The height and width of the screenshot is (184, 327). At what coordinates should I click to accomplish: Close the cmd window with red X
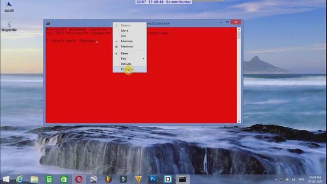point(236,22)
